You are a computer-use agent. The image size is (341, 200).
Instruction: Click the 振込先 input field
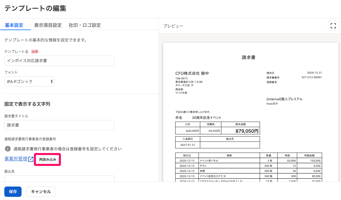pos(59,179)
